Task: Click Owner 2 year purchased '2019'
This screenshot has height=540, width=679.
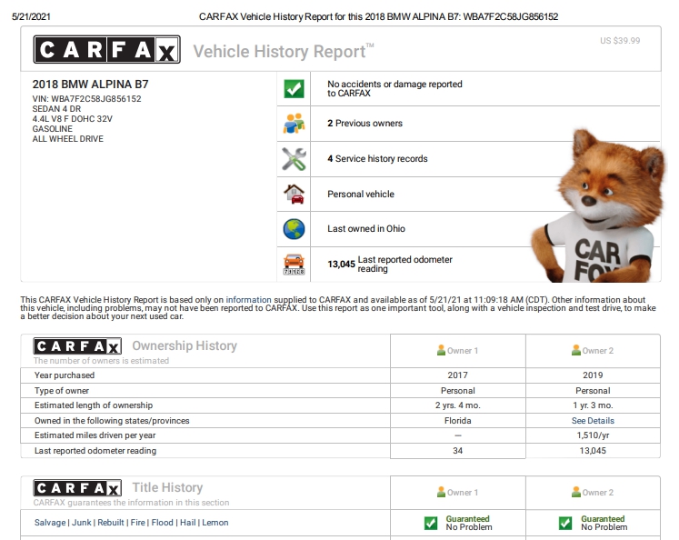Action: point(593,375)
